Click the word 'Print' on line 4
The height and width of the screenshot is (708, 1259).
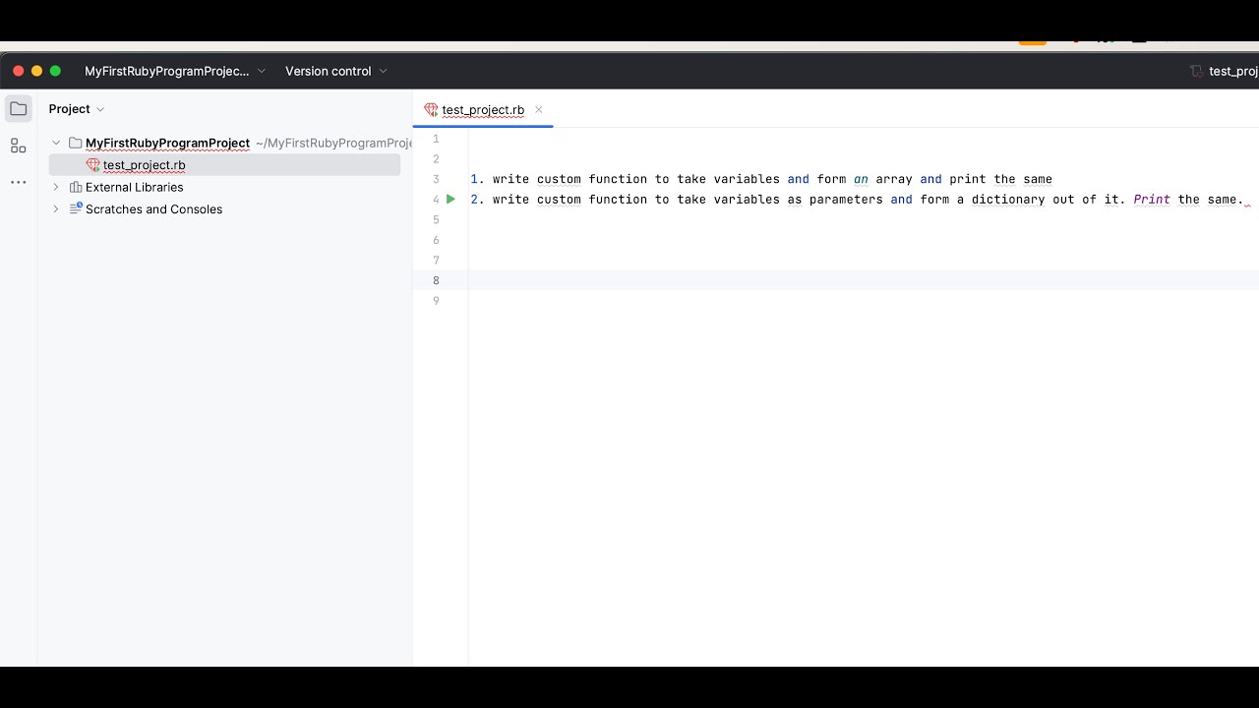(x=1152, y=200)
